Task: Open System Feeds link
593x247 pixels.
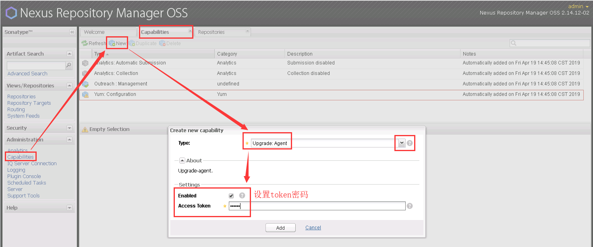Action: point(23,116)
